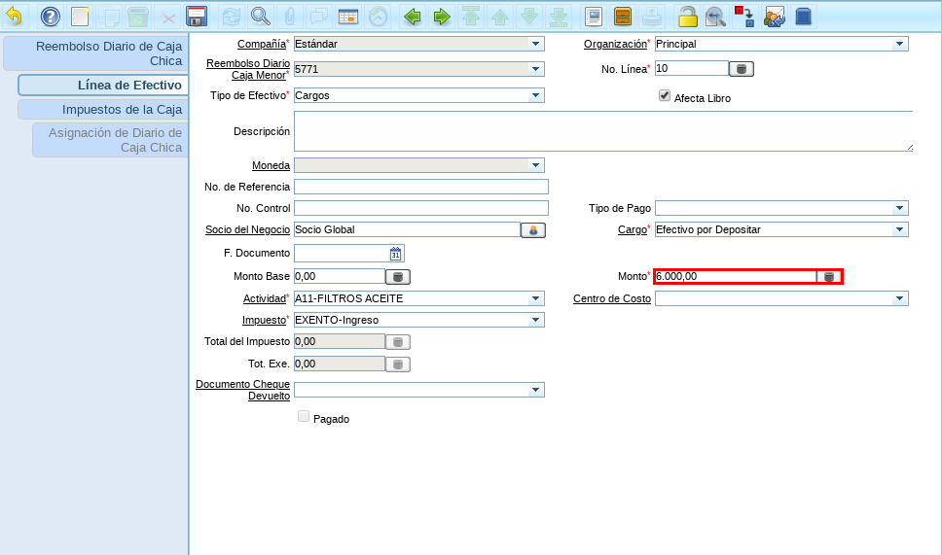Open the calculator beside Total del Impuesto
This screenshot has height=555, width=942.
tap(398, 342)
